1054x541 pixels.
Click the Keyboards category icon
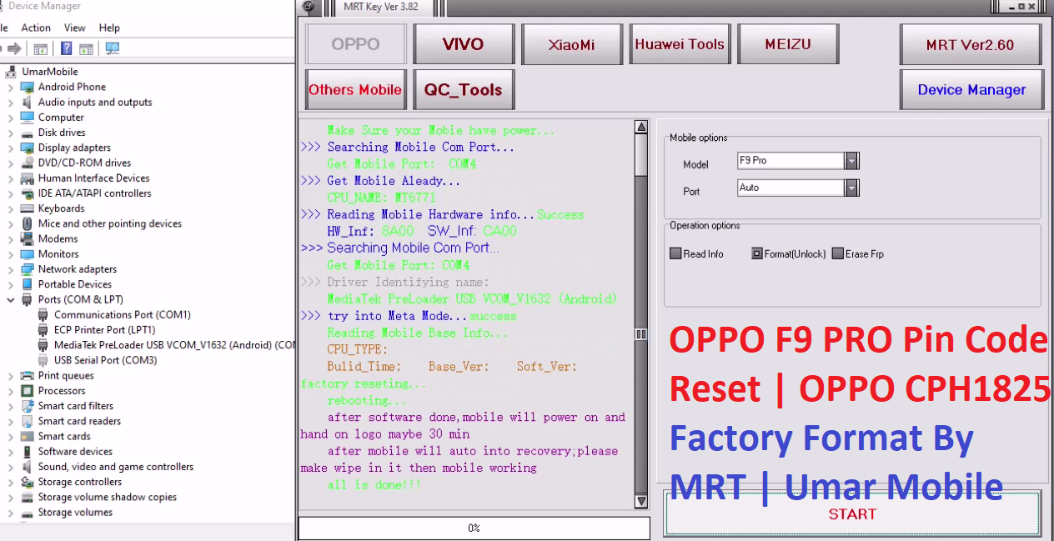[x=28, y=208]
